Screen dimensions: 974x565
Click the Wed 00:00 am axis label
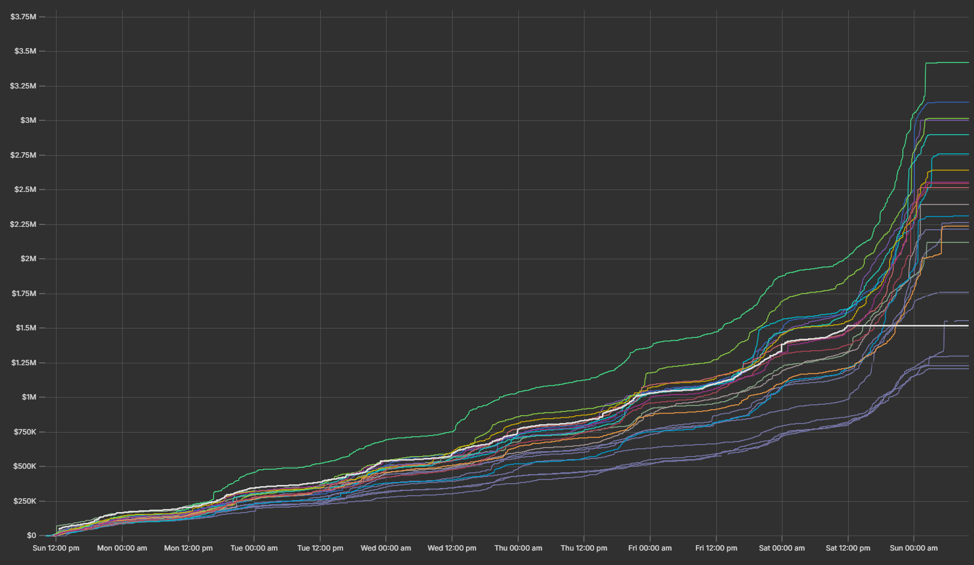[386, 548]
